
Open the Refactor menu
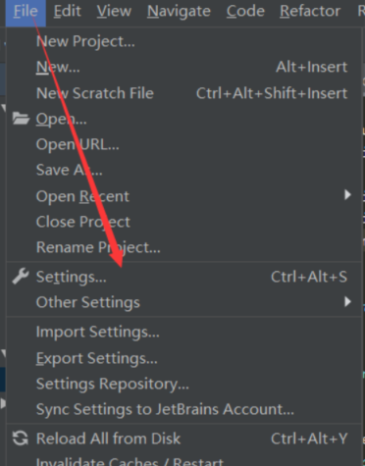(310, 12)
